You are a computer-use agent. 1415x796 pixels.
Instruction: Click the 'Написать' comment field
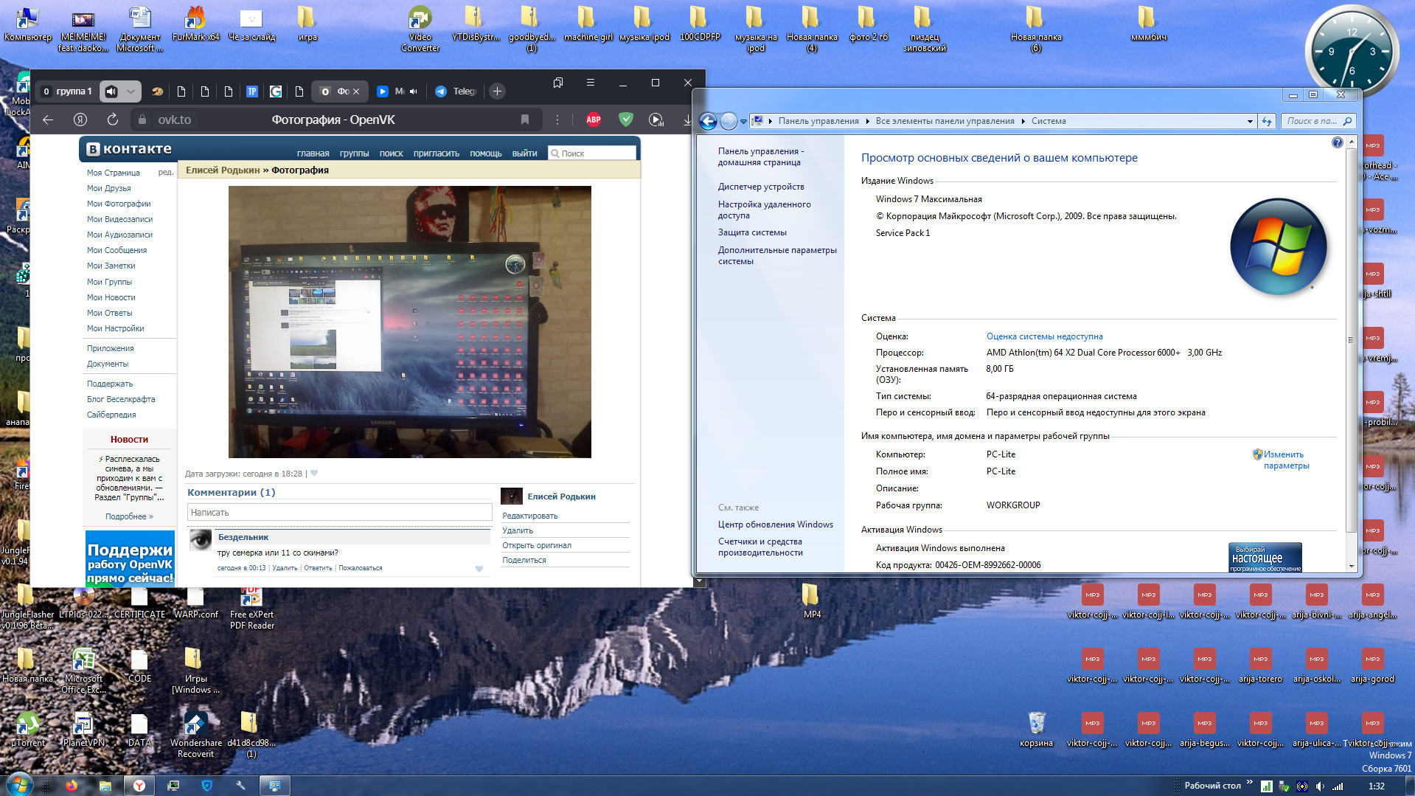(339, 512)
